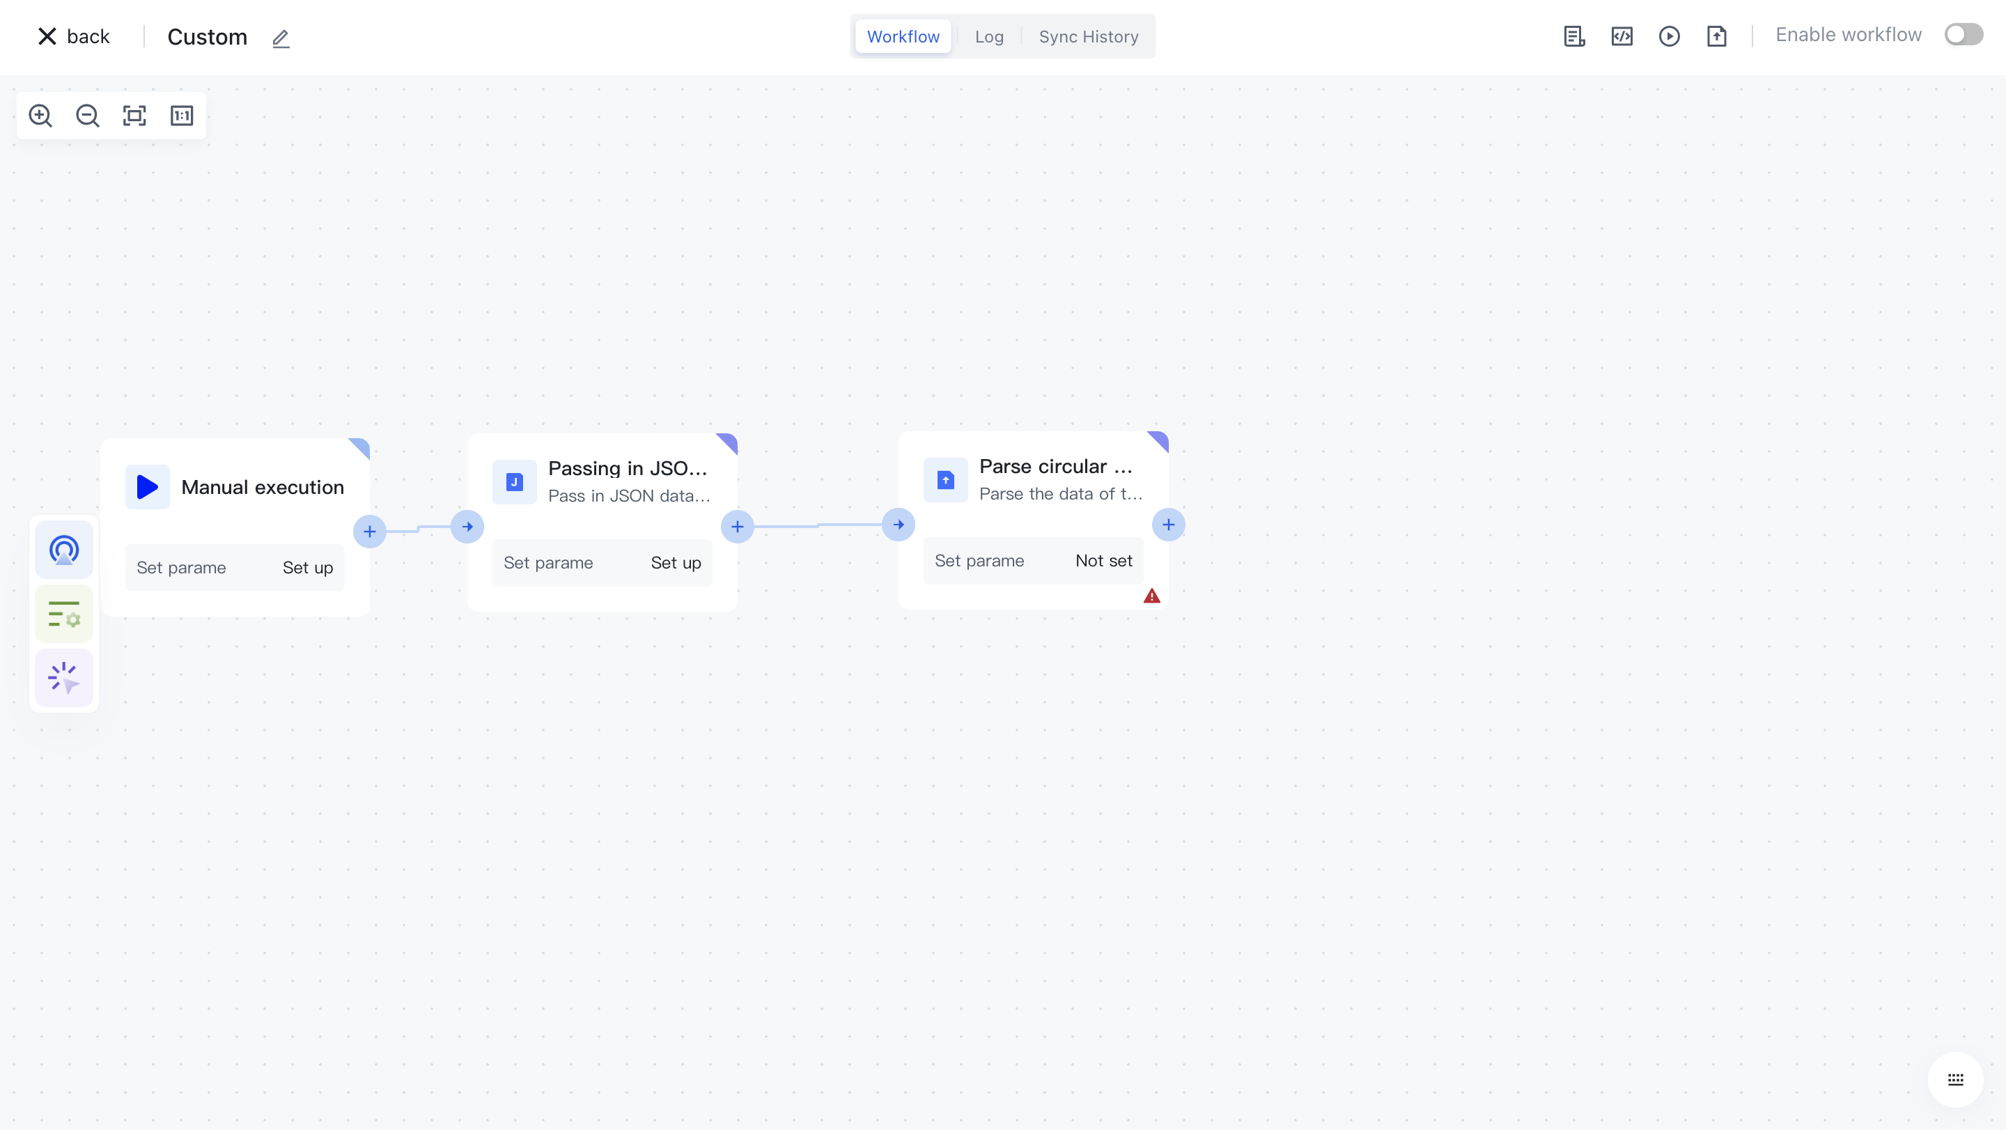Viewport: 2006px width, 1130px height.
Task: Open the document notes icon in header
Action: (x=1574, y=37)
